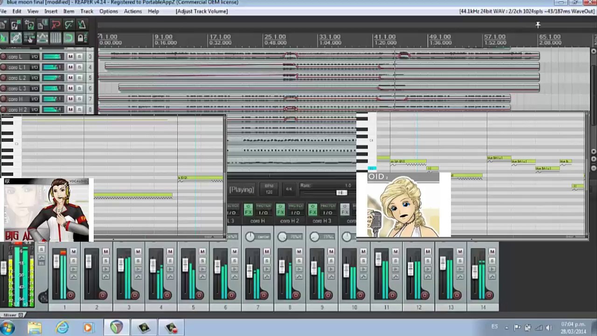Toggle item grouping chain-link icon

[x=16, y=38]
